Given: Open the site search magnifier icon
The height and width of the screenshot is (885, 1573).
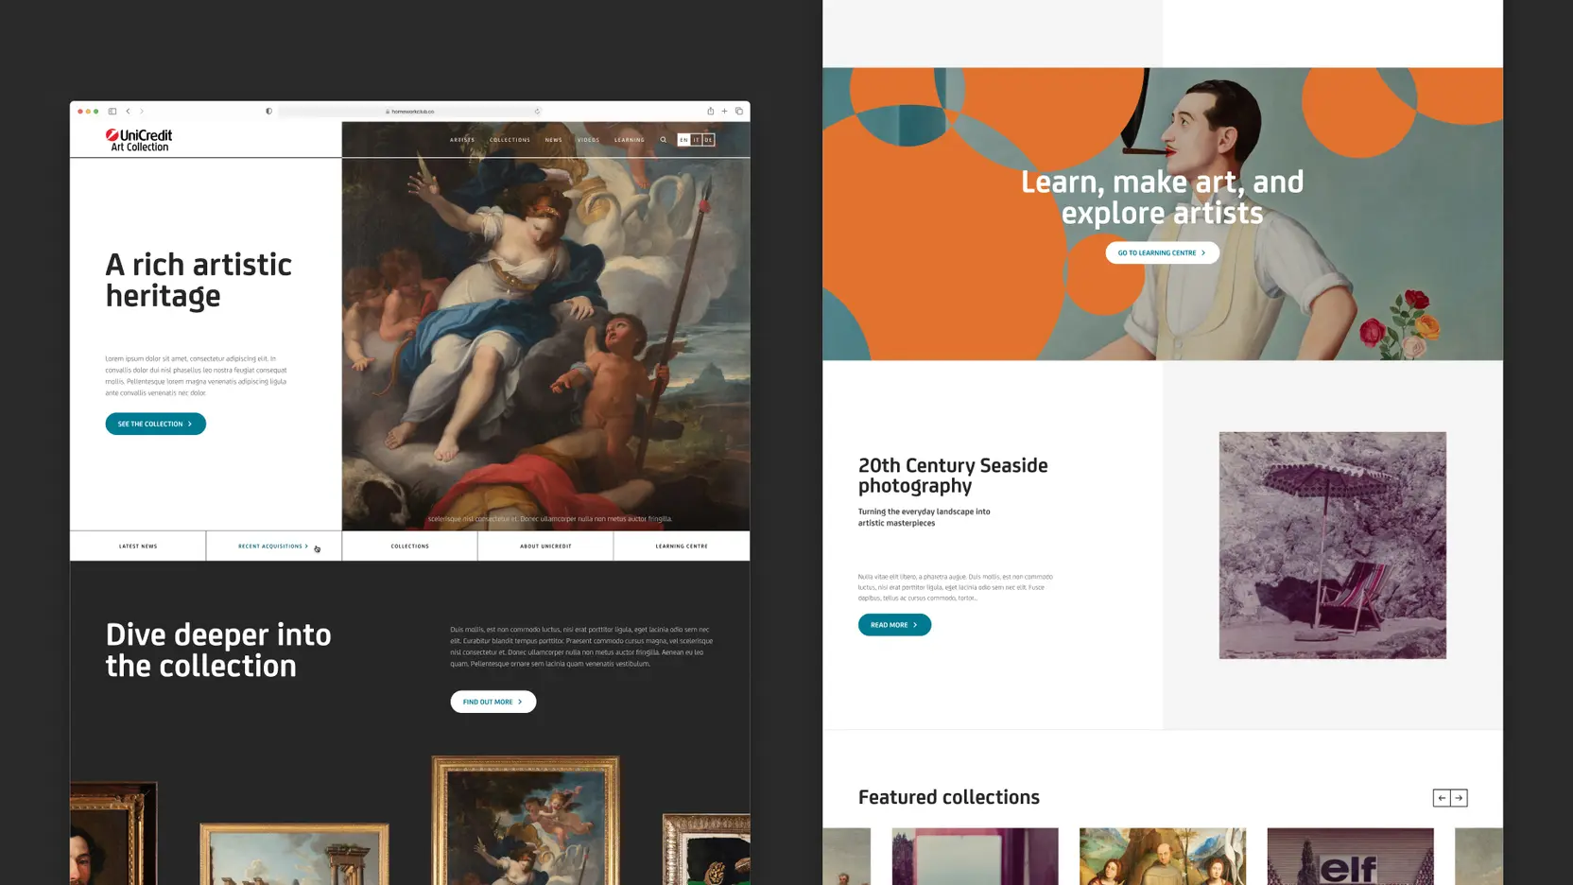Looking at the screenshot, I should pos(664,140).
